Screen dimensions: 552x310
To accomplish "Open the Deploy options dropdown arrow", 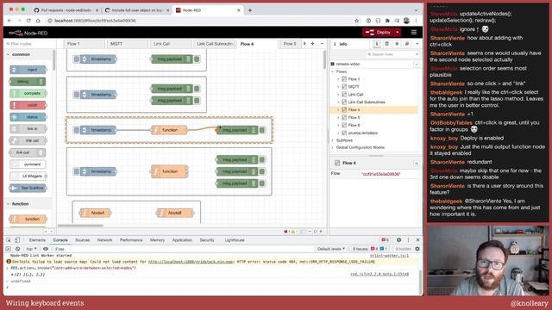I will tap(398, 33).
